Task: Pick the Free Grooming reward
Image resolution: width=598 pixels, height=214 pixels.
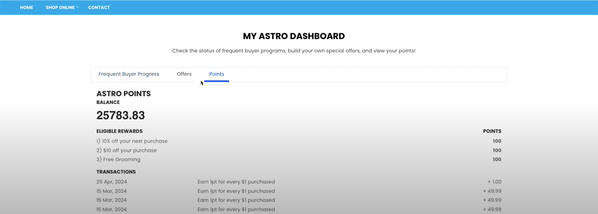Action: click(x=118, y=159)
